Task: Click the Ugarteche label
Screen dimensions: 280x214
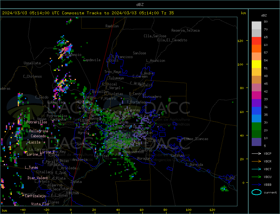Action: coord(84,144)
